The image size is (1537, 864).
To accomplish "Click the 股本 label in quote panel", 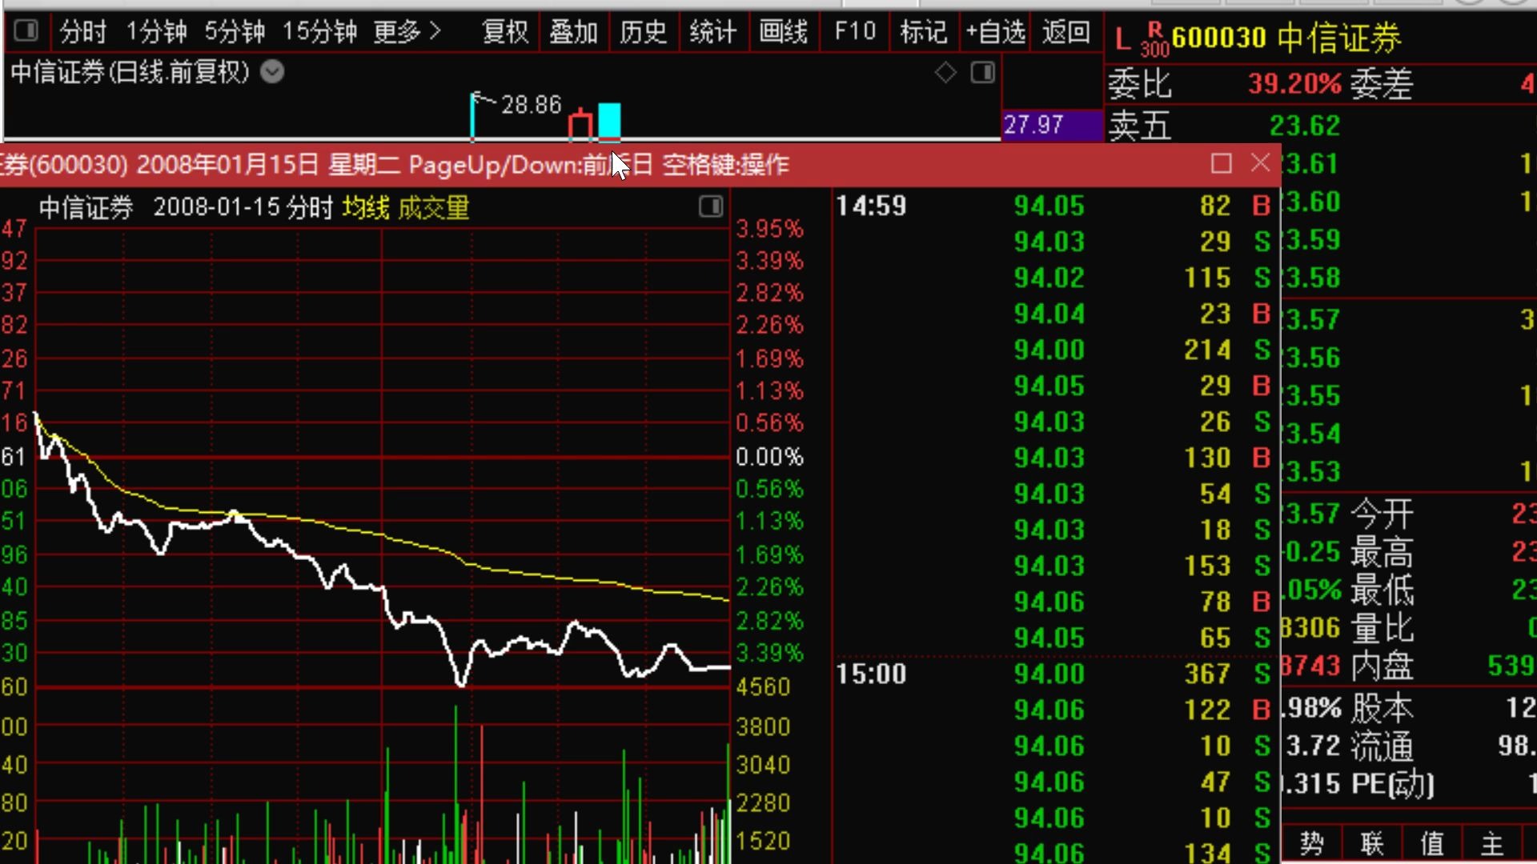I will pyautogui.click(x=1382, y=709).
